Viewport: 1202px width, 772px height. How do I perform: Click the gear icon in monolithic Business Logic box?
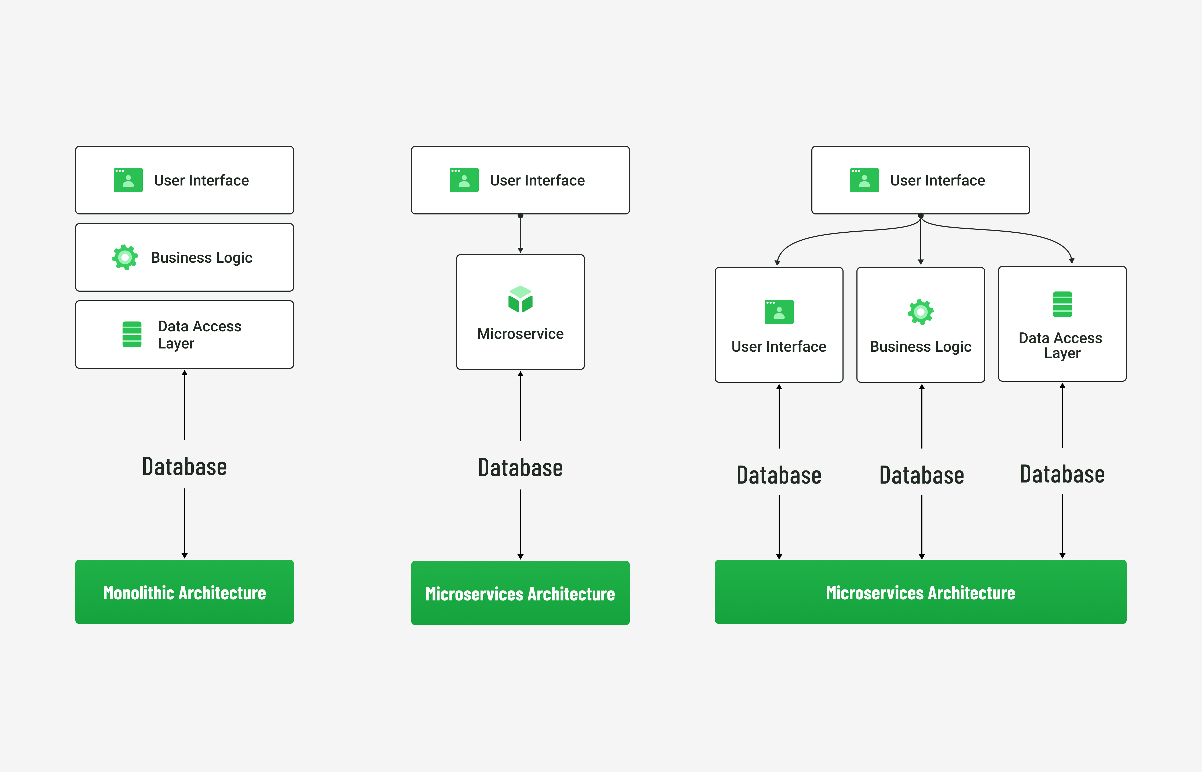click(125, 258)
